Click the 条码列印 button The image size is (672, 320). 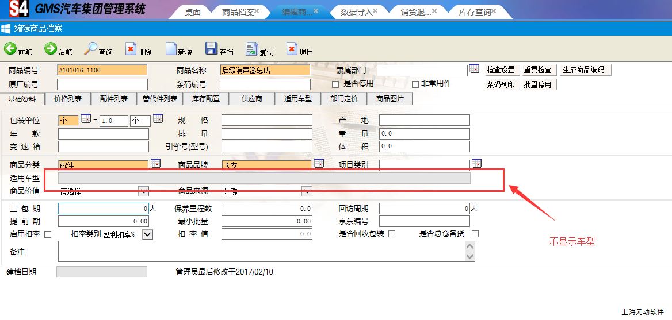click(501, 84)
